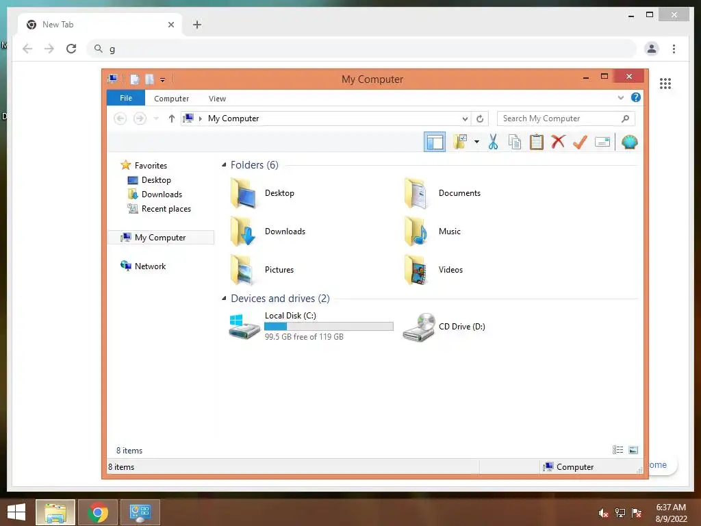The width and height of the screenshot is (701, 526).
Task: Collapse the Folders (6) group
Action: pos(224,165)
